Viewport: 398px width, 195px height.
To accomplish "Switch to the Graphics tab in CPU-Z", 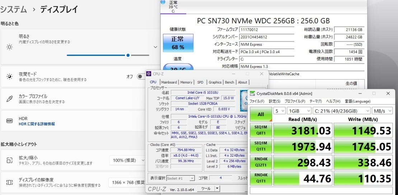I will pyautogui.click(x=215, y=82).
